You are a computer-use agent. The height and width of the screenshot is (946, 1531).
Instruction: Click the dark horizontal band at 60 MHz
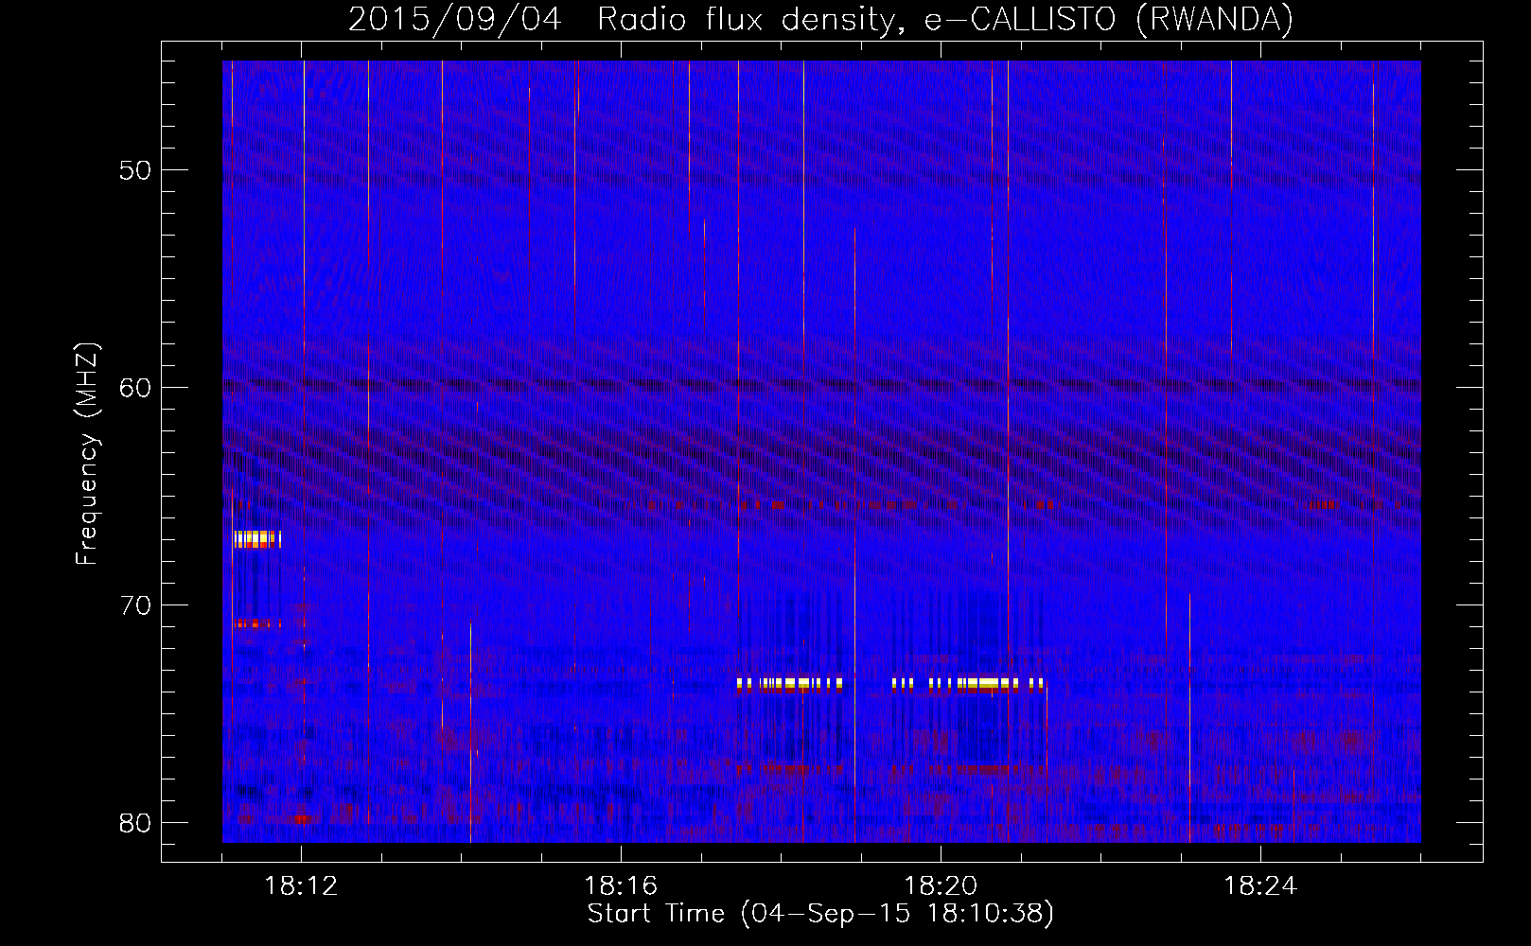click(821, 384)
